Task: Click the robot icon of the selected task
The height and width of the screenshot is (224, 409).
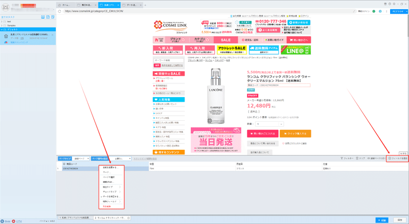Action: pyautogui.click(x=6, y=36)
